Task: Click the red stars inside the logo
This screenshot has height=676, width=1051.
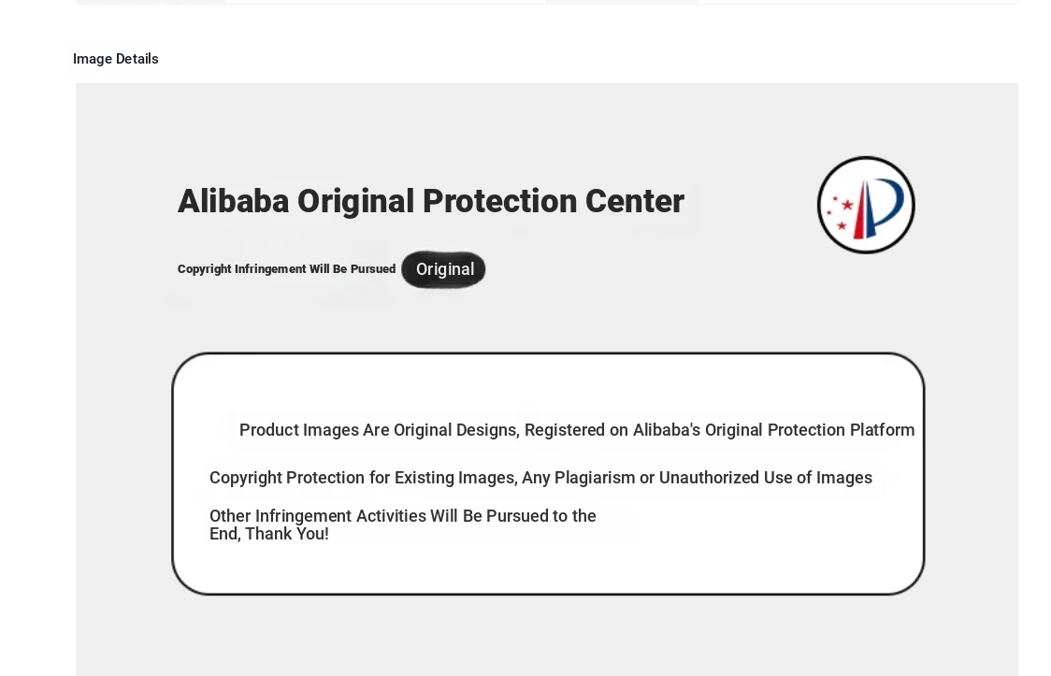Action: point(840,213)
